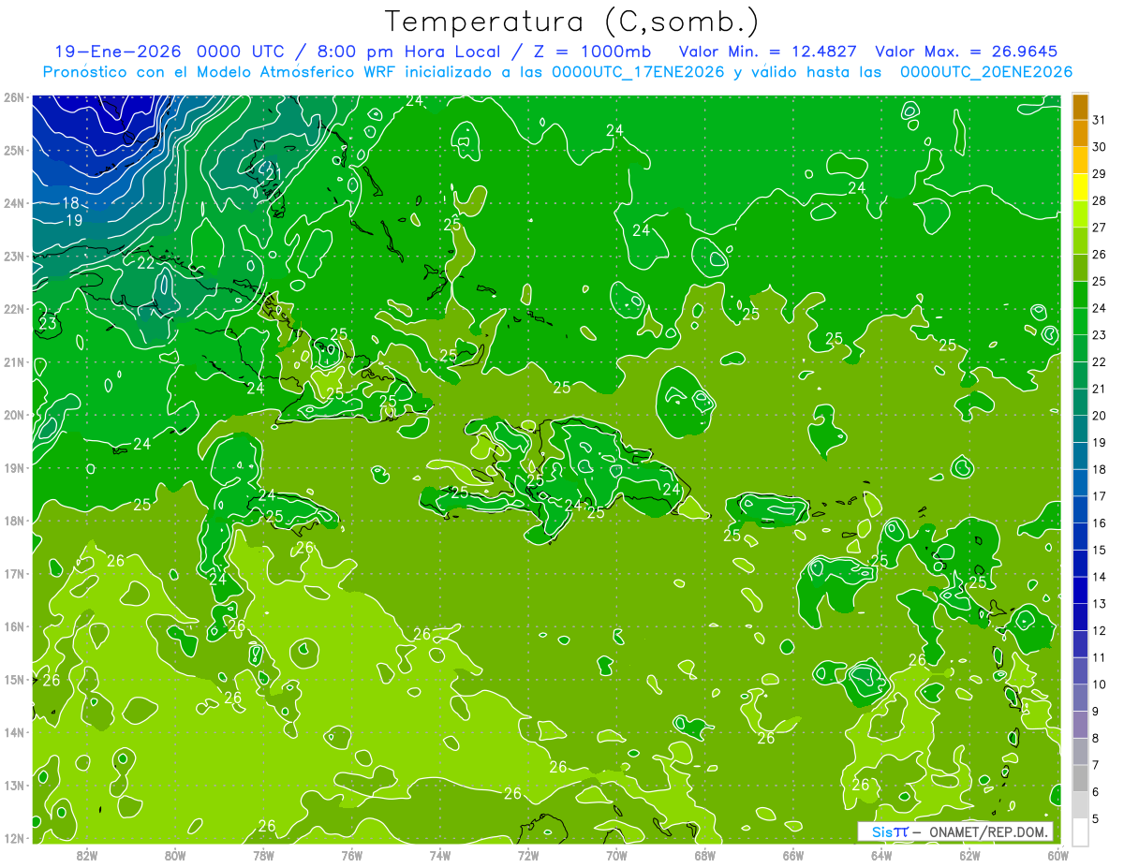Viewport: 1124px width, 868px height.
Task: Click the colorbar label "28"
Action: tap(1100, 200)
